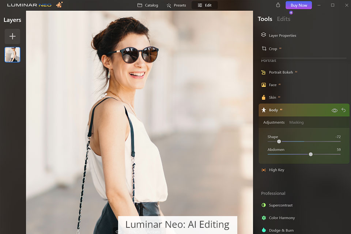Add a new layer with plus button
The height and width of the screenshot is (234, 351).
coord(12,36)
